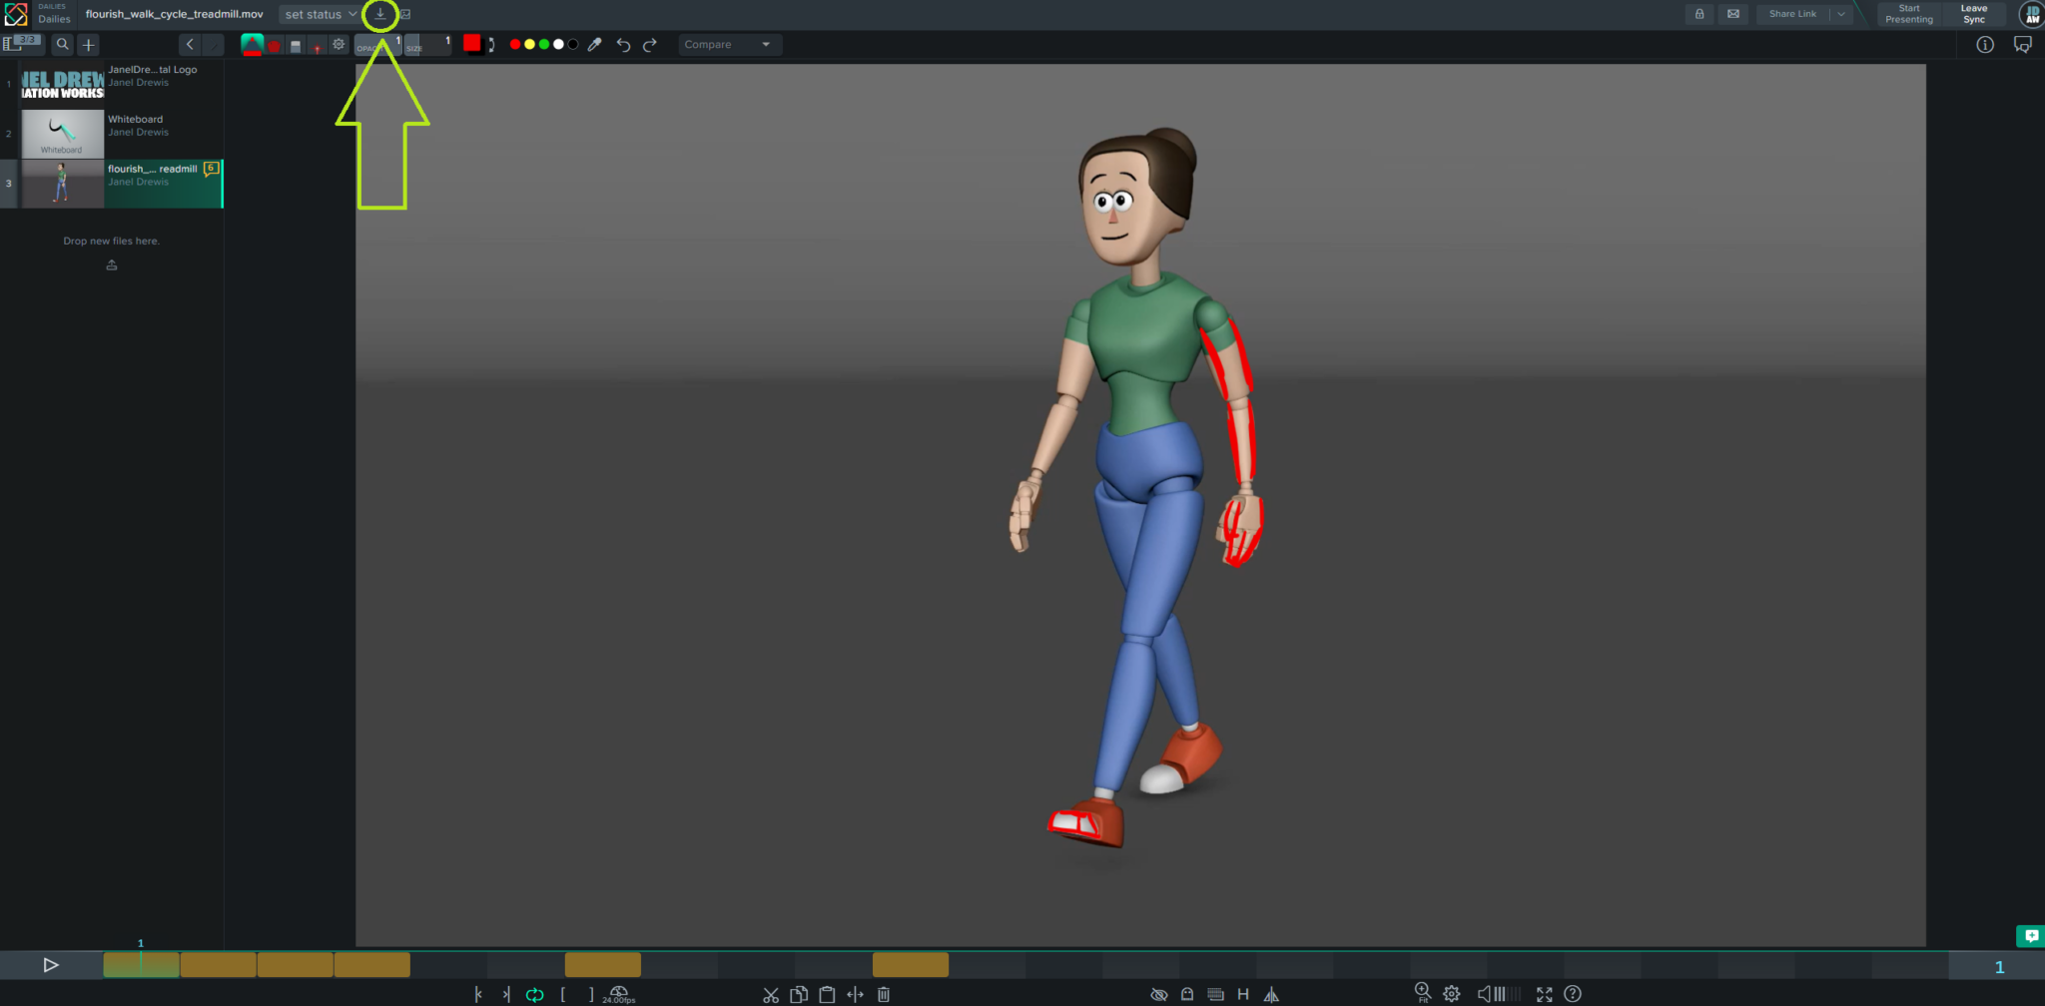The height and width of the screenshot is (1006, 2045).
Task: Click the Leave Sync button
Action: pos(1975,14)
